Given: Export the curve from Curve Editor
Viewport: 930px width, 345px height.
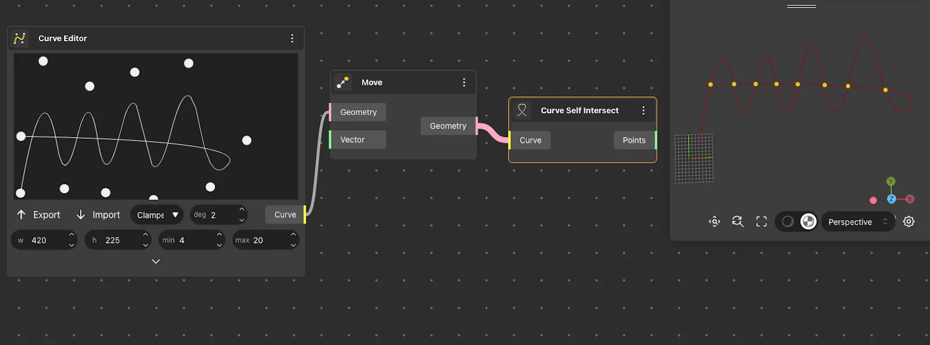Looking at the screenshot, I should (x=38, y=215).
